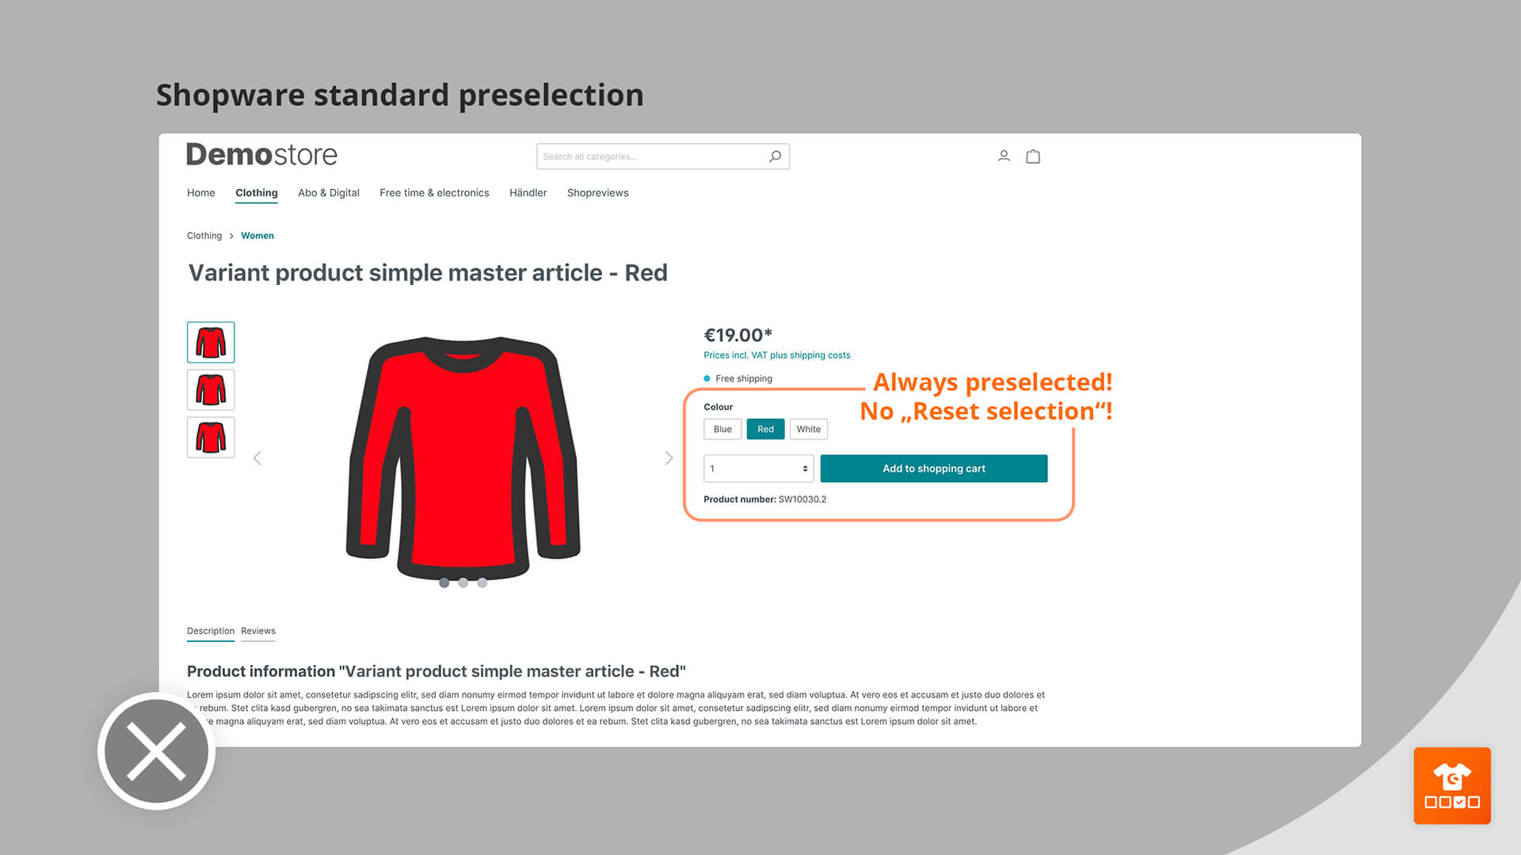Click the Women breadcrumb link

(x=258, y=234)
